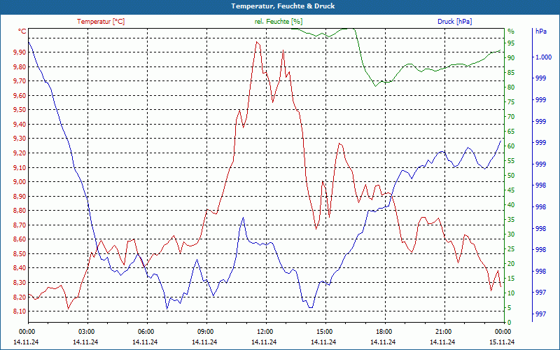Click the '06:00' time axis label
Image resolution: width=560 pixels, height=350 pixels.
(146, 332)
